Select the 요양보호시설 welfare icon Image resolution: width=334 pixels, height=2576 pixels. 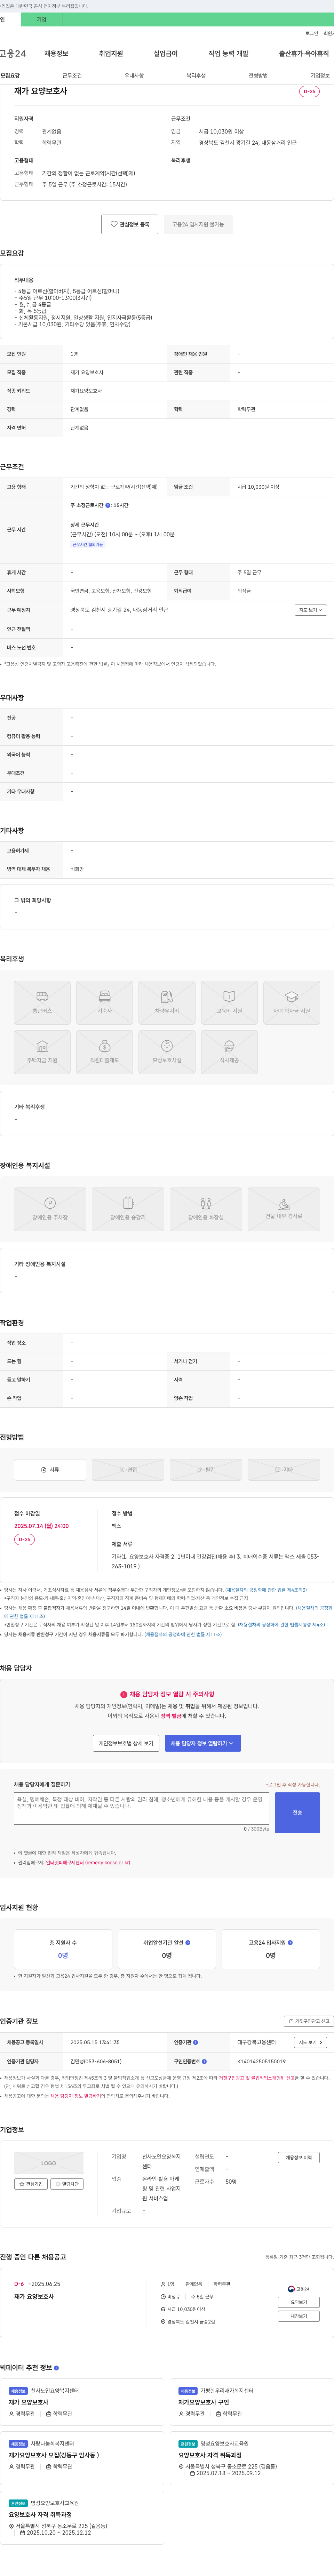point(167,1051)
